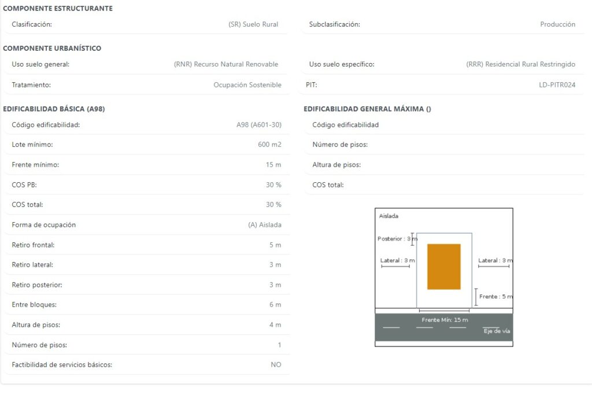Select the "Factibilidad de servicios básicos:" label
This screenshot has height=398, width=592.
tap(62, 364)
